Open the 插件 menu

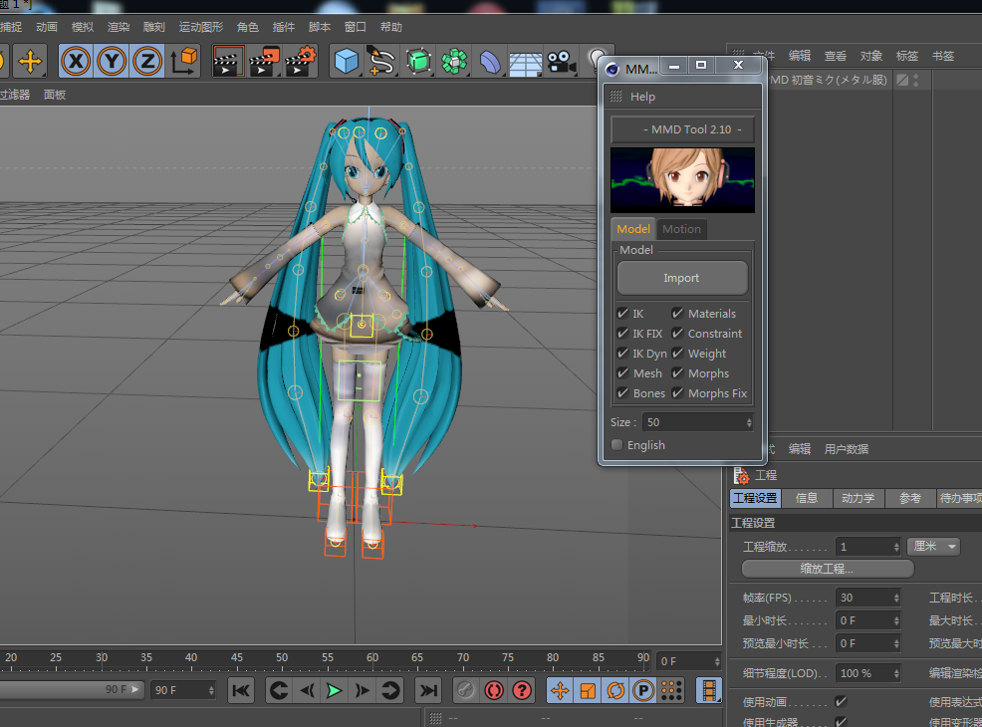tap(283, 27)
